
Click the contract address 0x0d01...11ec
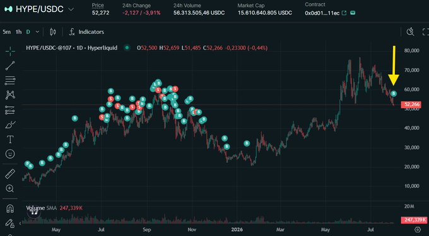pyautogui.click(x=322, y=13)
